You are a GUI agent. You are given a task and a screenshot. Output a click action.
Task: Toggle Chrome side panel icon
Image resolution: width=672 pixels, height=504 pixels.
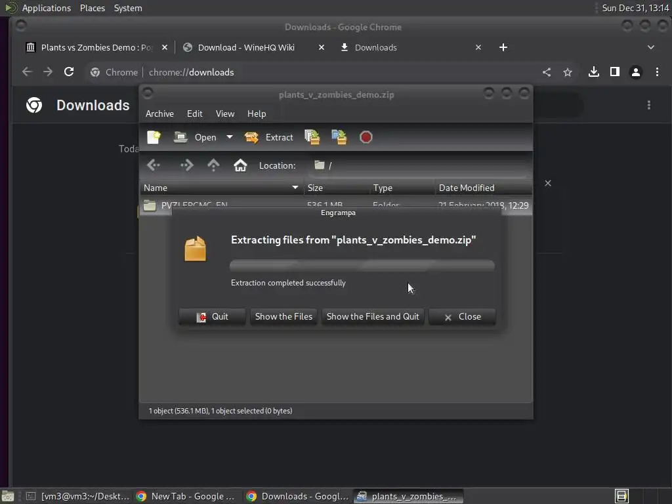pyautogui.click(x=614, y=72)
